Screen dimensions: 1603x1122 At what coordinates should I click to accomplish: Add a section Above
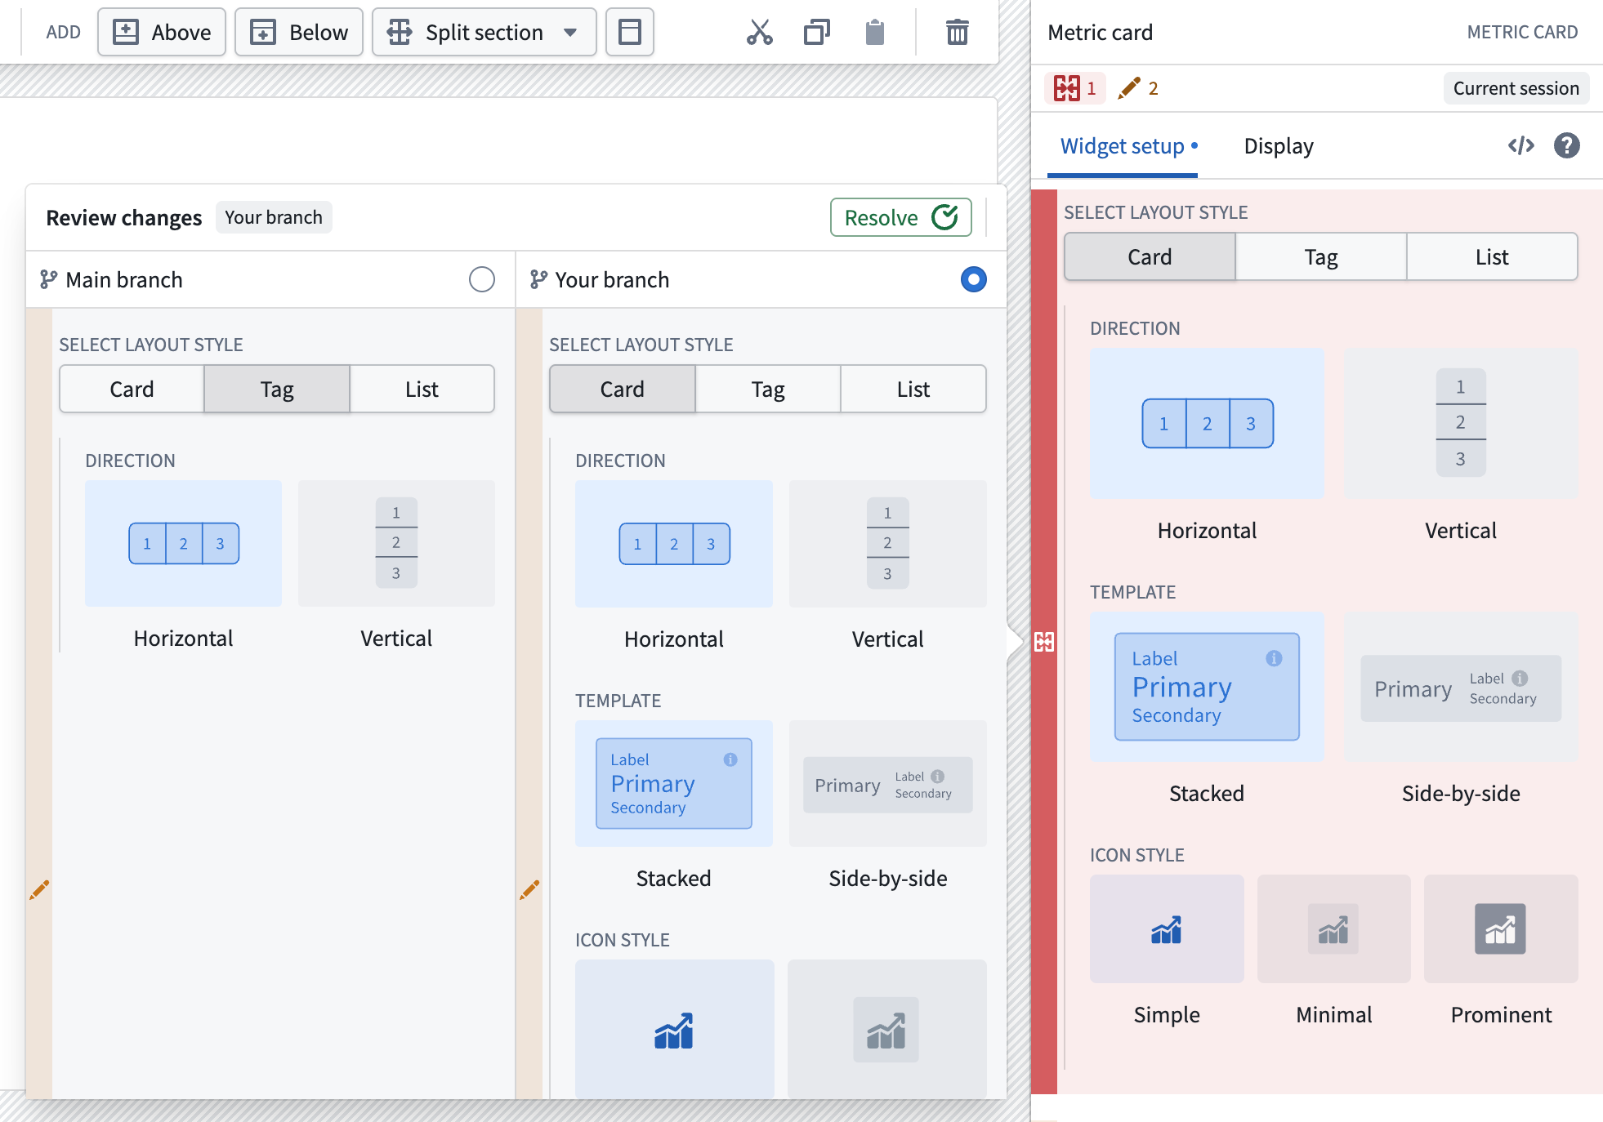(162, 33)
